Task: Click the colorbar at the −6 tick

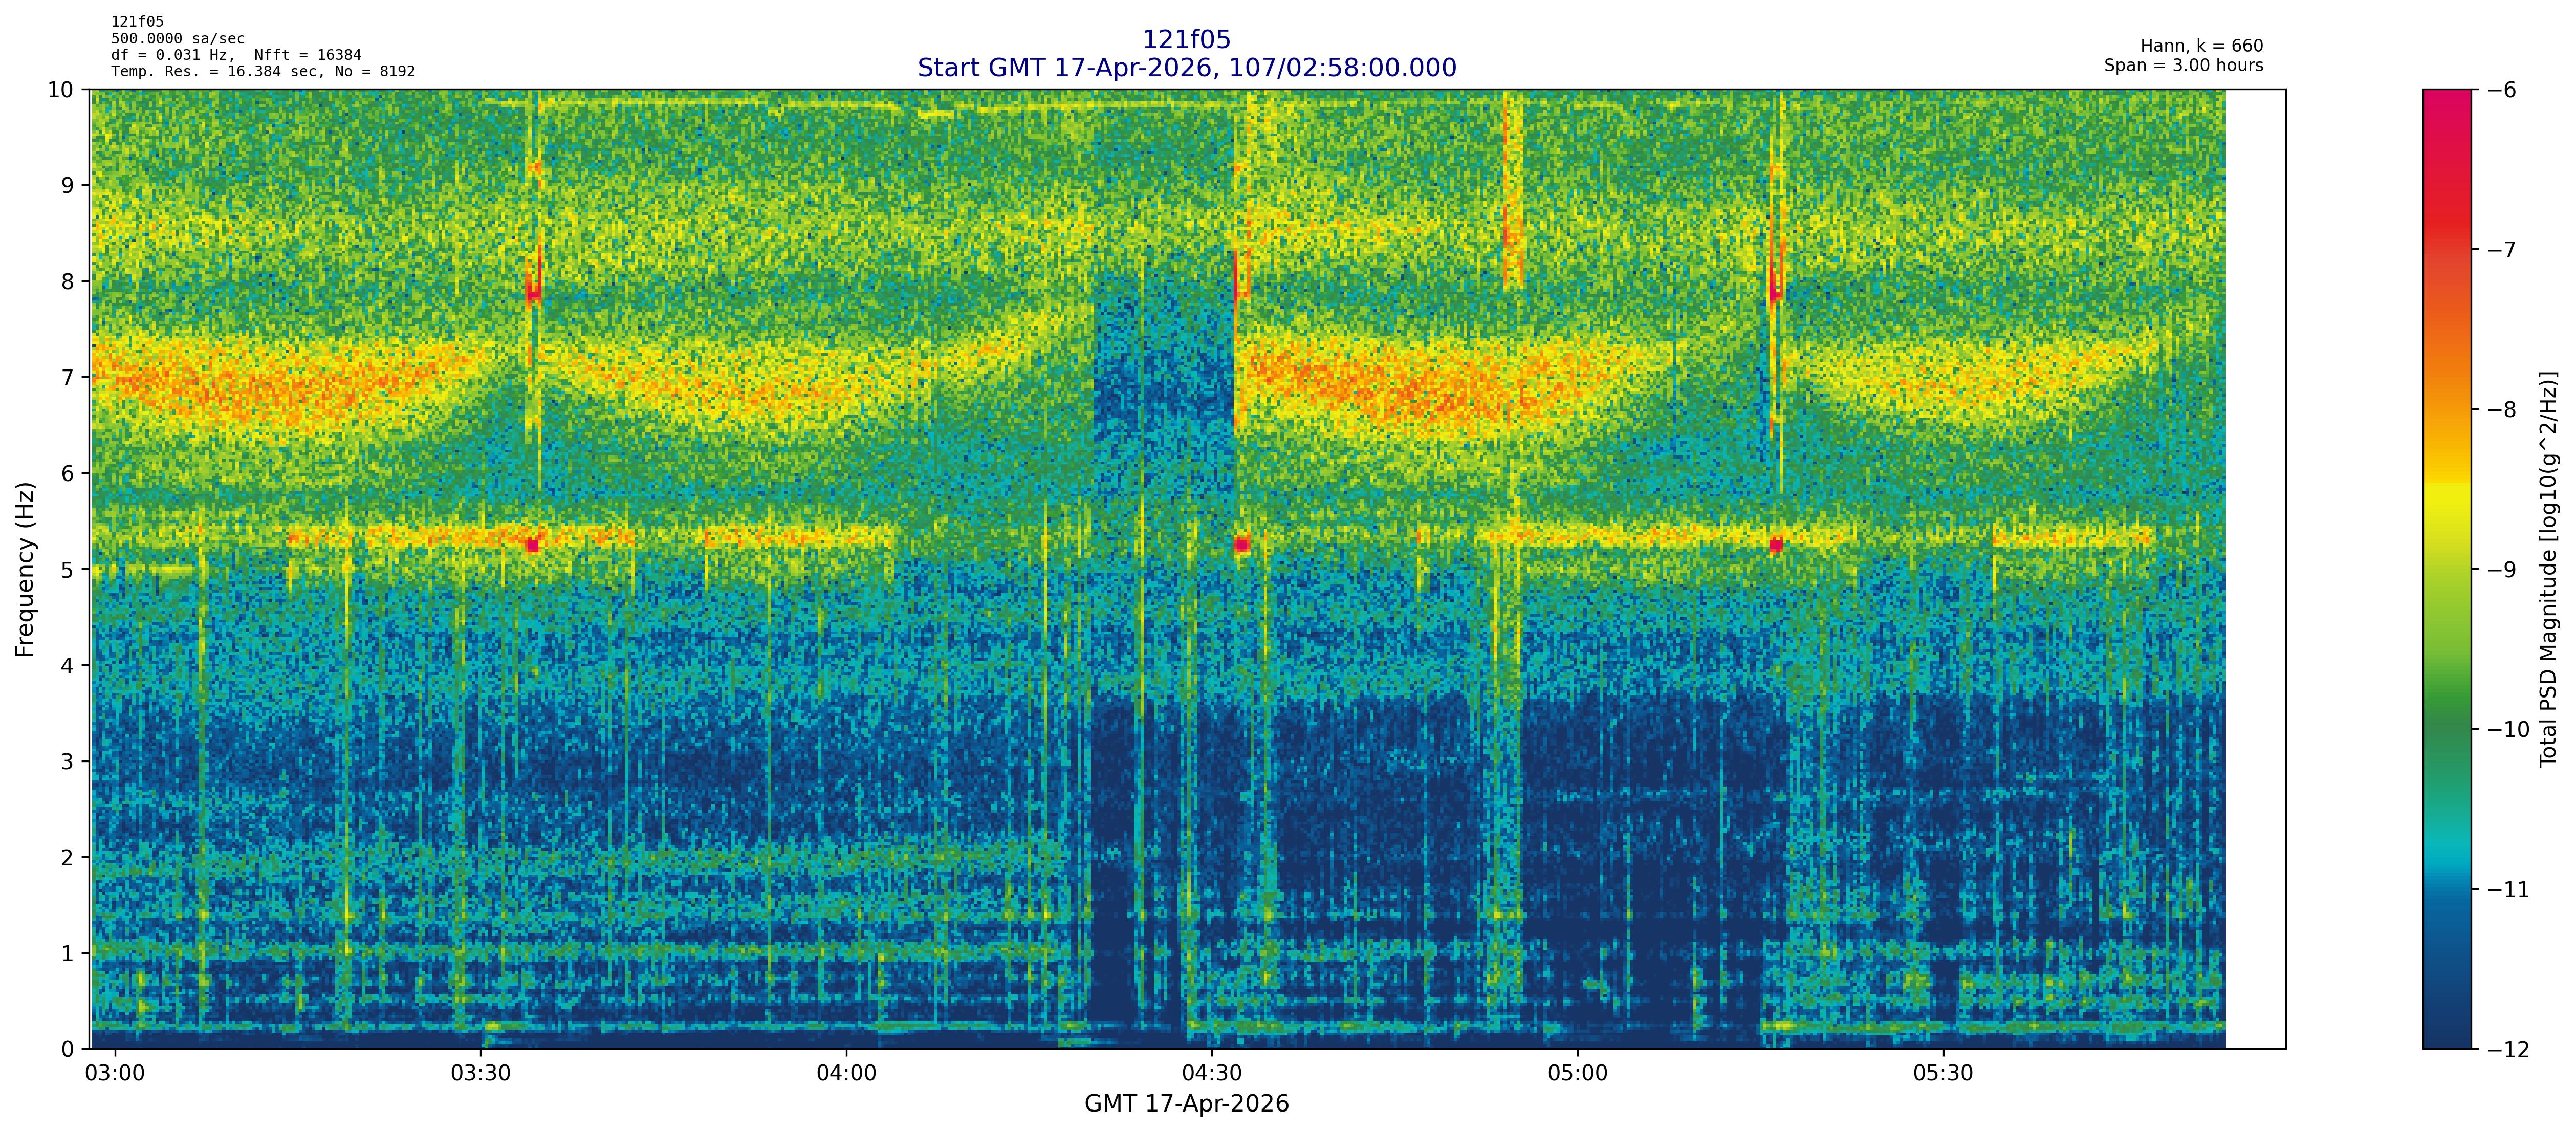Action: (2446, 90)
